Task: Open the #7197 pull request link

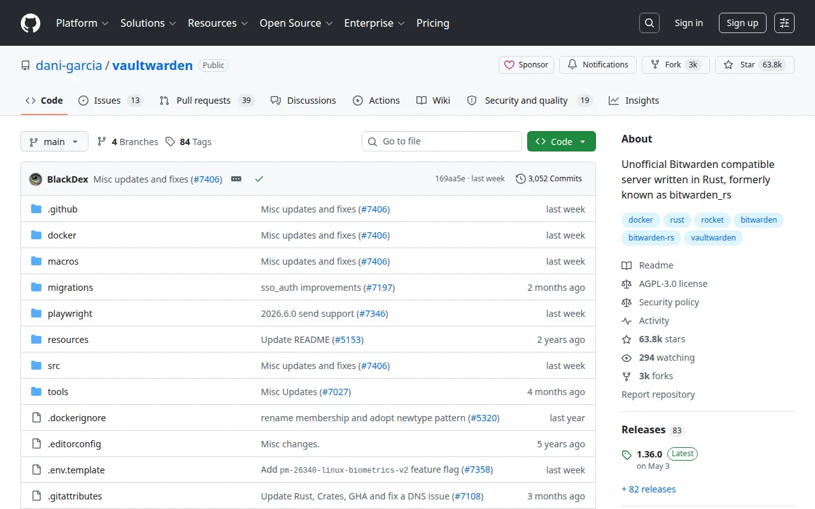Action: (379, 288)
